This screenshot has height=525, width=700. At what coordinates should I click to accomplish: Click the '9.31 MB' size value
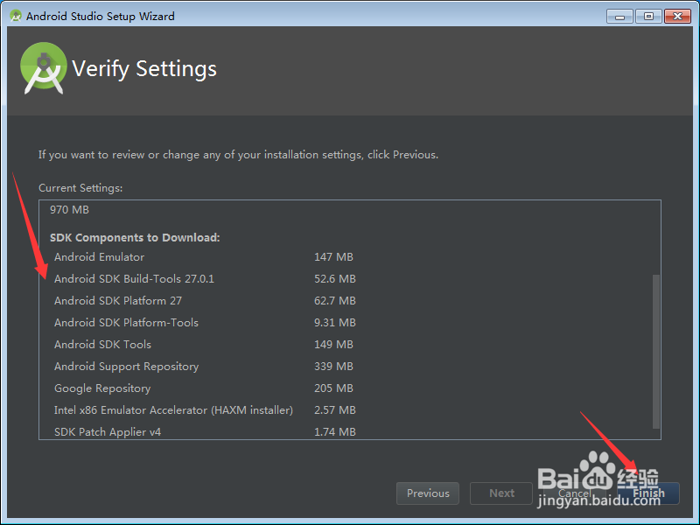point(335,323)
